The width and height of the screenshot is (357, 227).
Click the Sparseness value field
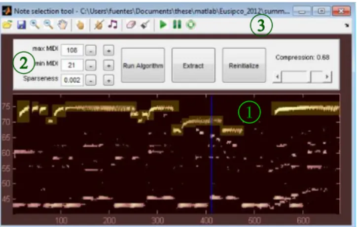72,80
